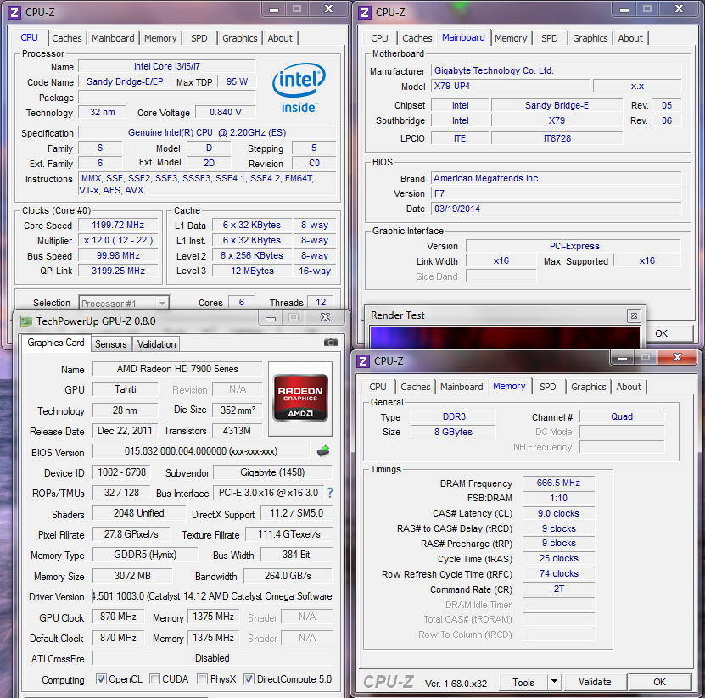Viewport: 705px width, 698px height.
Task: Click the Manufacturer value Gigabyte Technology Co. Ltd.
Action: point(557,70)
